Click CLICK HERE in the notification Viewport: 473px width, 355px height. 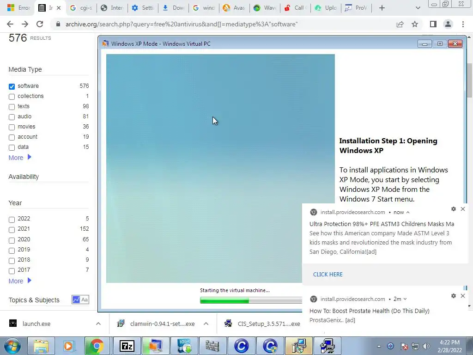pyautogui.click(x=328, y=275)
